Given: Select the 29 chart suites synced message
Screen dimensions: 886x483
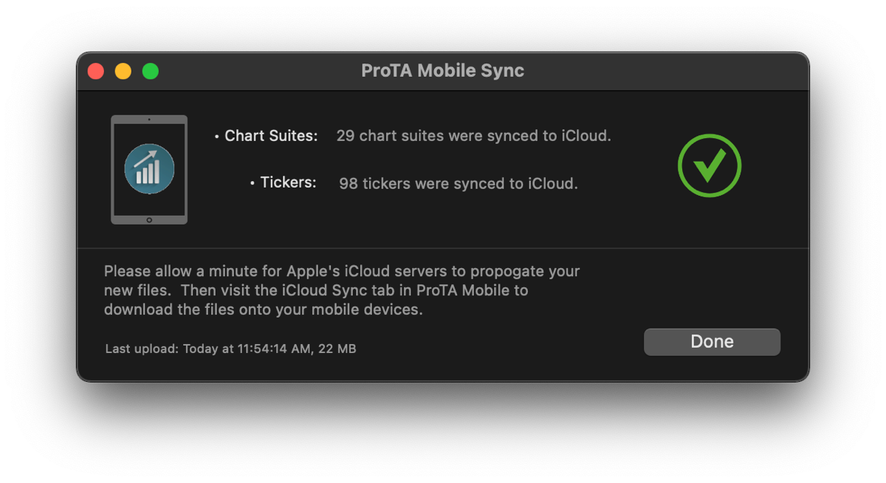Looking at the screenshot, I should coord(473,136).
